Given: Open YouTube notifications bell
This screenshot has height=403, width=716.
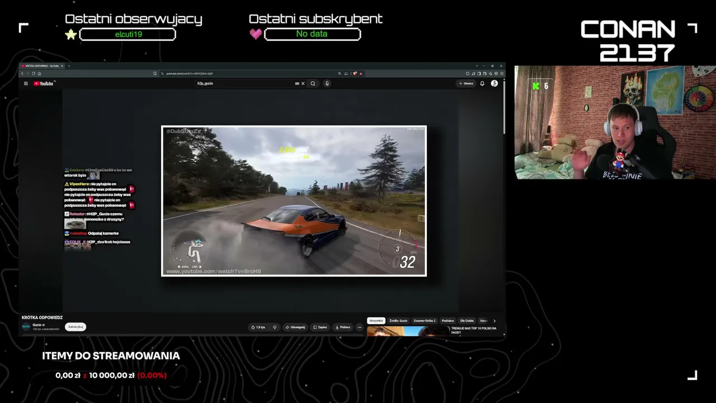Looking at the screenshot, I should pyautogui.click(x=482, y=83).
